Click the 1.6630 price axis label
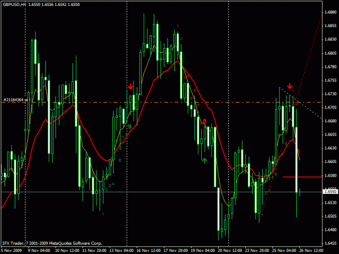339x254 pixels. tap(330, 148)
